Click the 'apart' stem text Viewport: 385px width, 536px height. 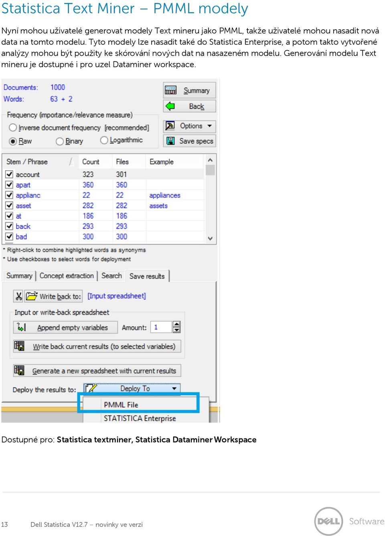pyautogui.click(x=23, y=185)
